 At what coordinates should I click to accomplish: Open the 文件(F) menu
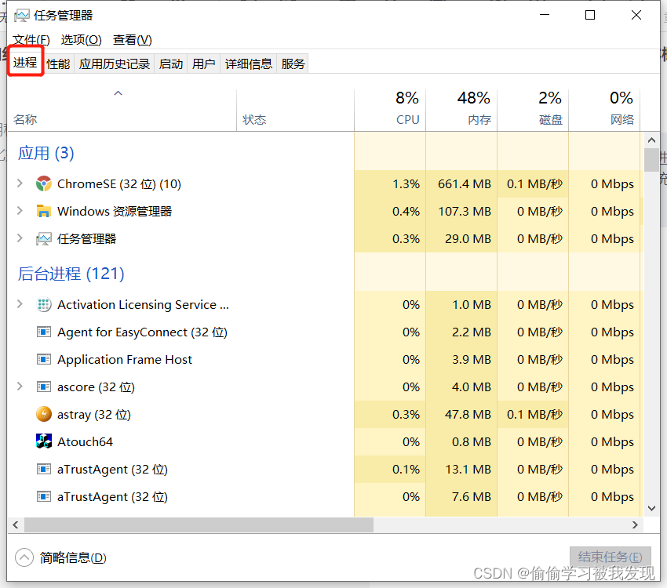[x=31, y=40]
